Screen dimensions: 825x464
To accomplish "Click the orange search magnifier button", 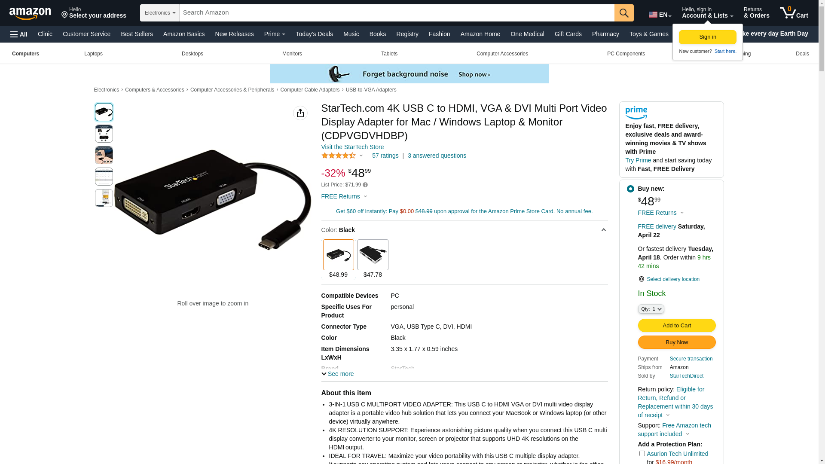I will [x=624, y=13].
